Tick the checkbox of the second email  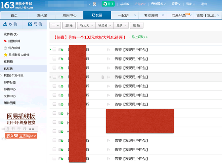point(54,59)
